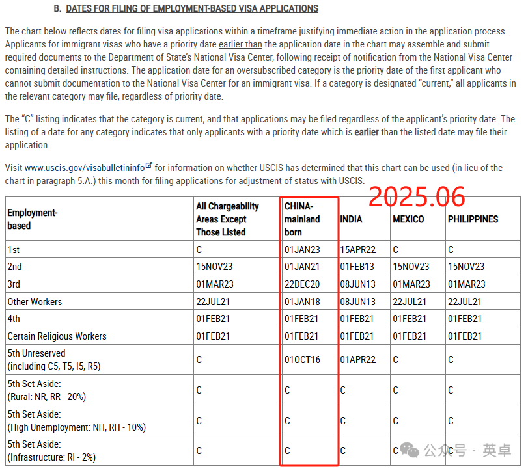Click the '5th Unreserved' row label
The height and width of the screenshot is (471, 528).
[x=54, y=360]
